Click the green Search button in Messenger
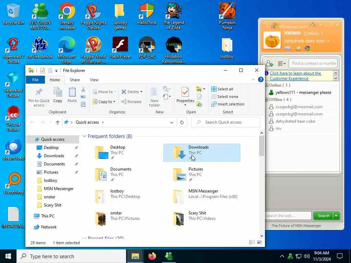351x263 pixels. point(324,216)
